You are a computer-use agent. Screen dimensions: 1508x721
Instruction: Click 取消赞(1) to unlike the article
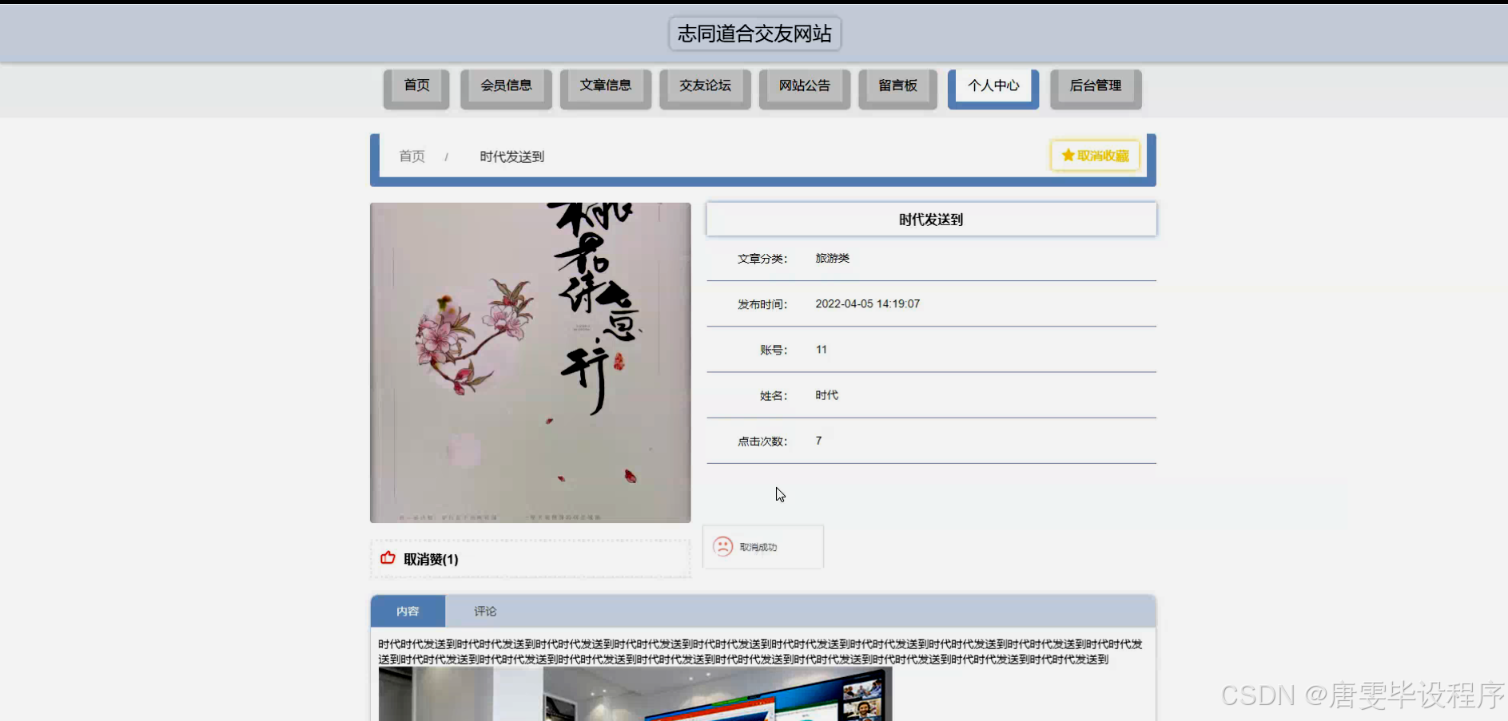click(431, 559)
